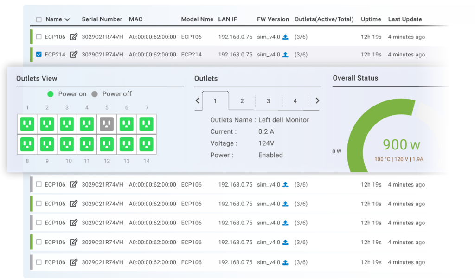Select outlet 1 socket icon in Outlets View
This screenshot has width=475, height=280.
click(27, 124)
